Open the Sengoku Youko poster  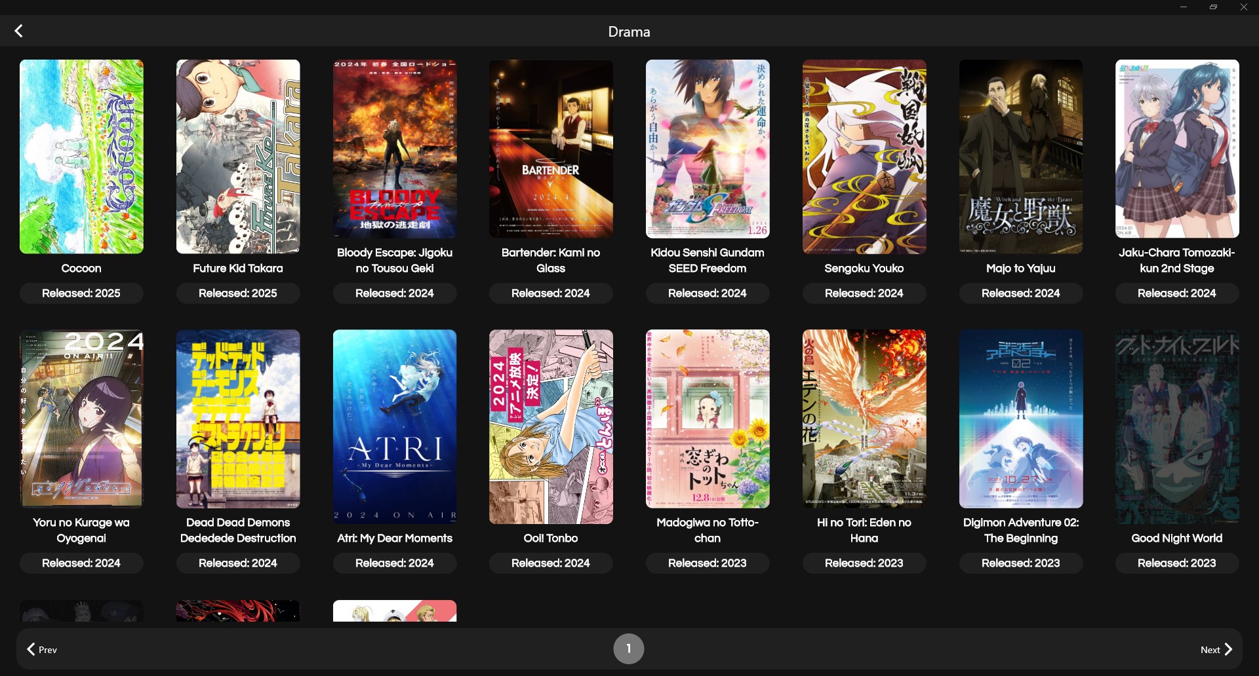point(864,157)
